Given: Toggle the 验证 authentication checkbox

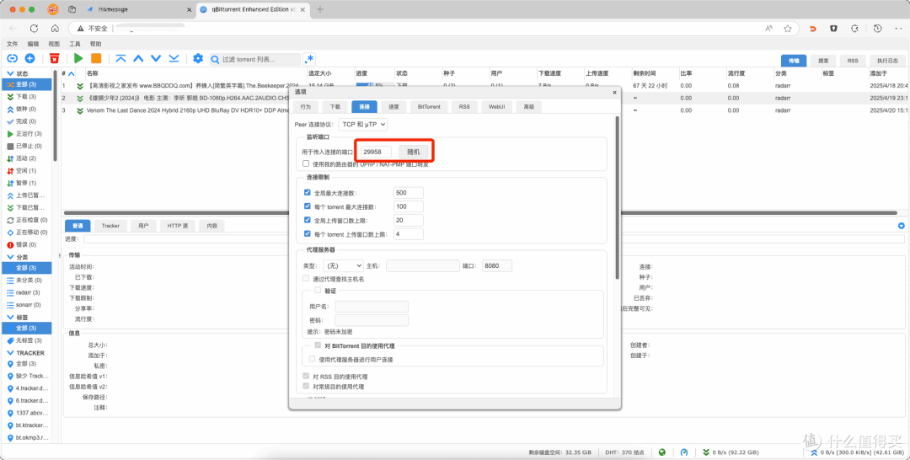Looking at the screenshot, I should [x=318, y=290].
